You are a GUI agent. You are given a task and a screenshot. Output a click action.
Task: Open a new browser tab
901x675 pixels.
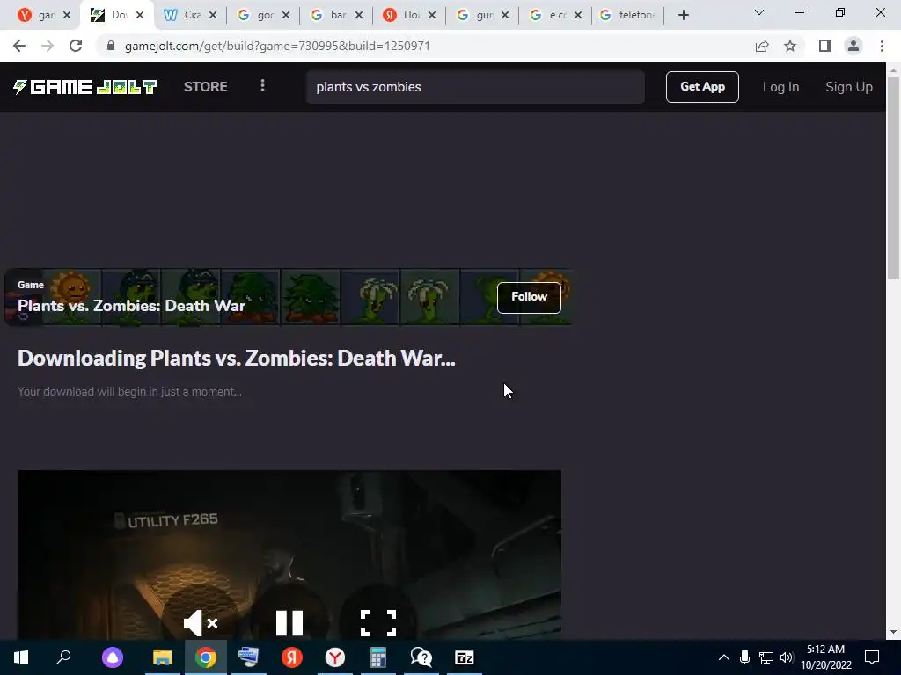683,15
